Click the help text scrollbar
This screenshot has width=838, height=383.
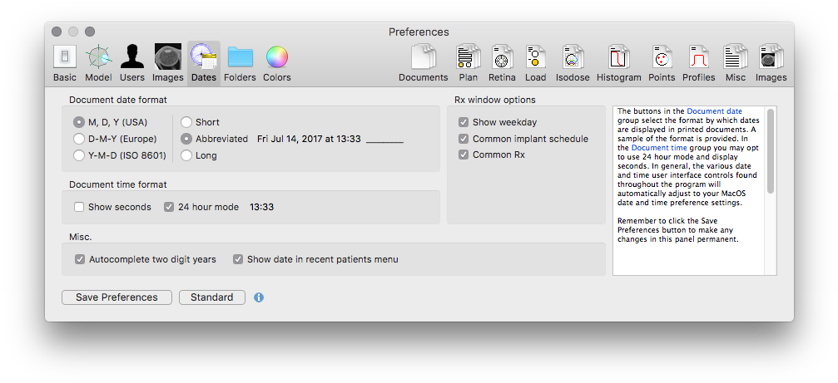(770, 151)
